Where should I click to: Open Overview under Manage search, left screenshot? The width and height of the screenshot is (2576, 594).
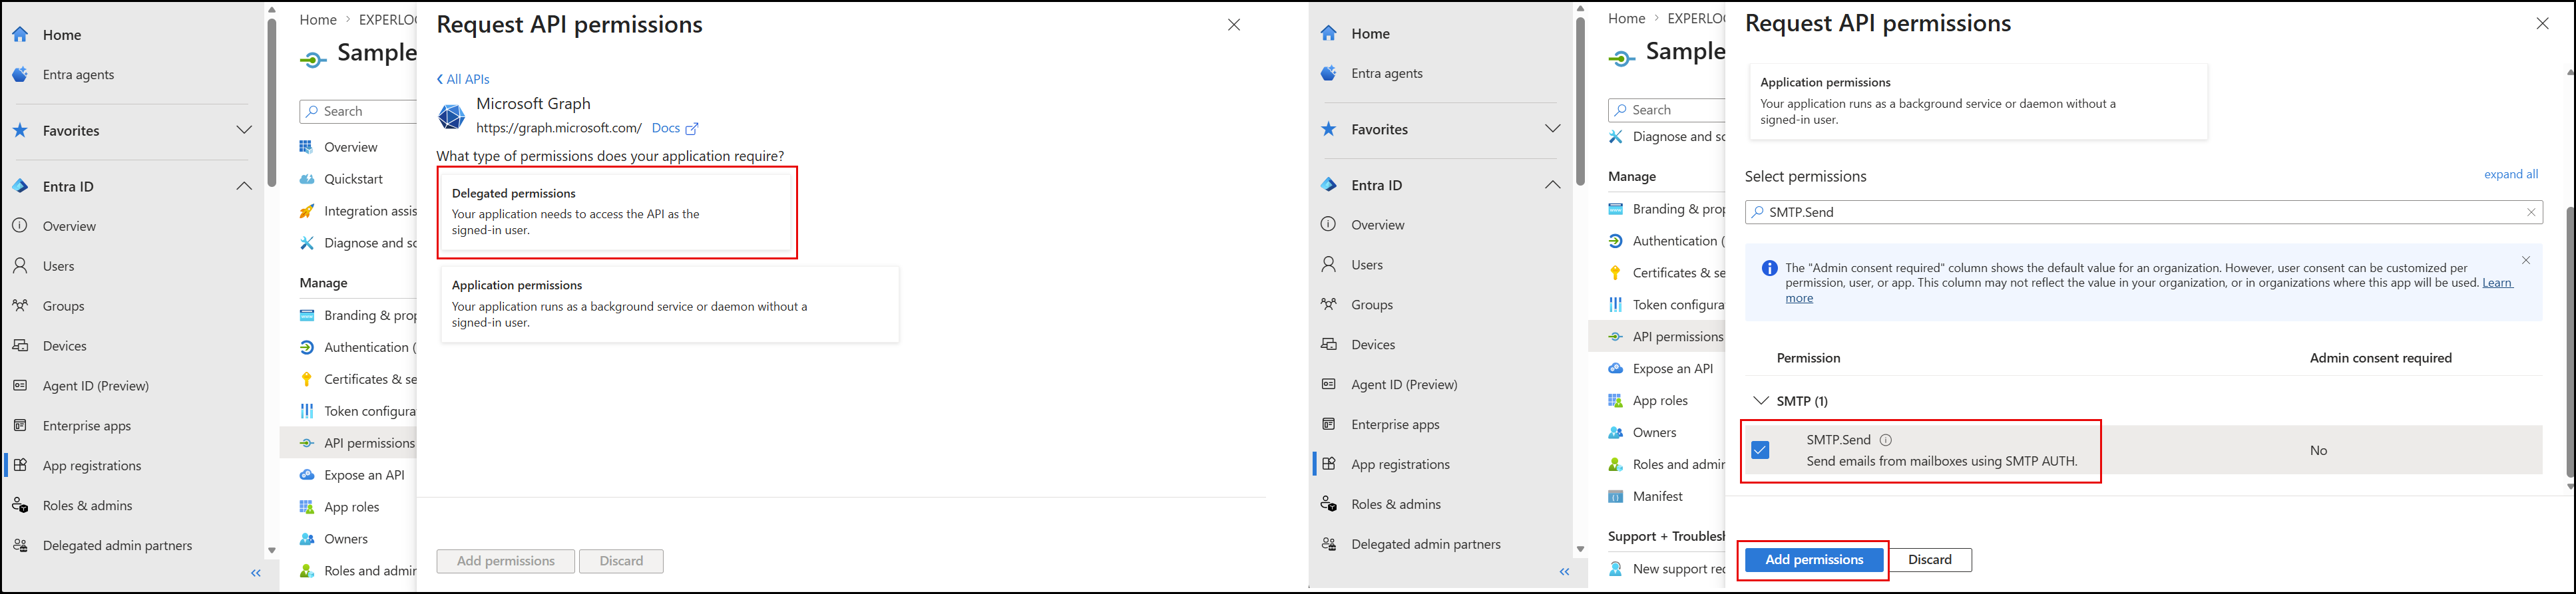(350, 147)
